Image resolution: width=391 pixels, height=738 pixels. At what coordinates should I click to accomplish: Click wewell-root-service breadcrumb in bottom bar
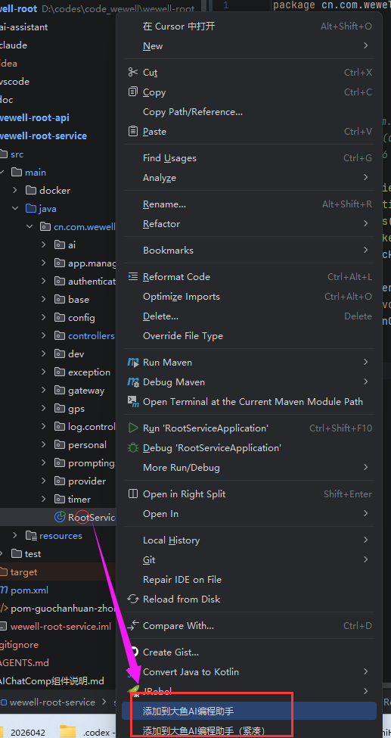click(52, 702)
